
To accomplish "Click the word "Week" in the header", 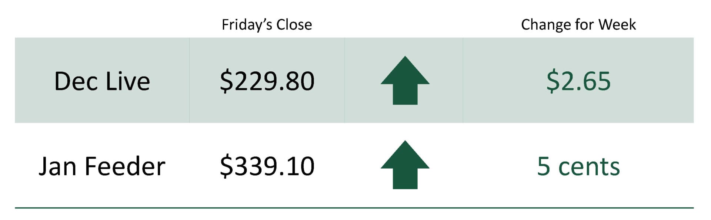I will pyautogui.click(x=617, y=25).
